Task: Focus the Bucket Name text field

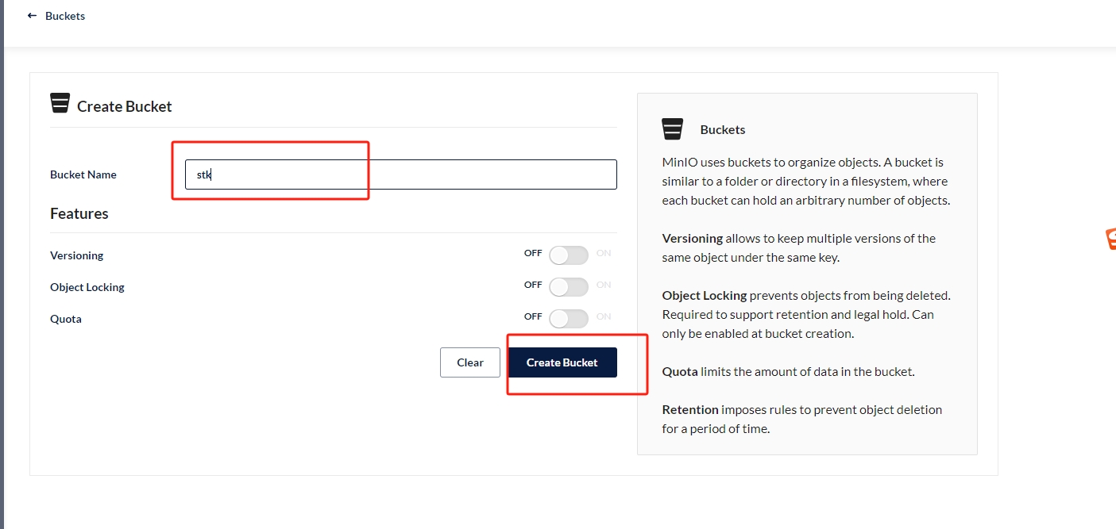Action: (401, 174)
